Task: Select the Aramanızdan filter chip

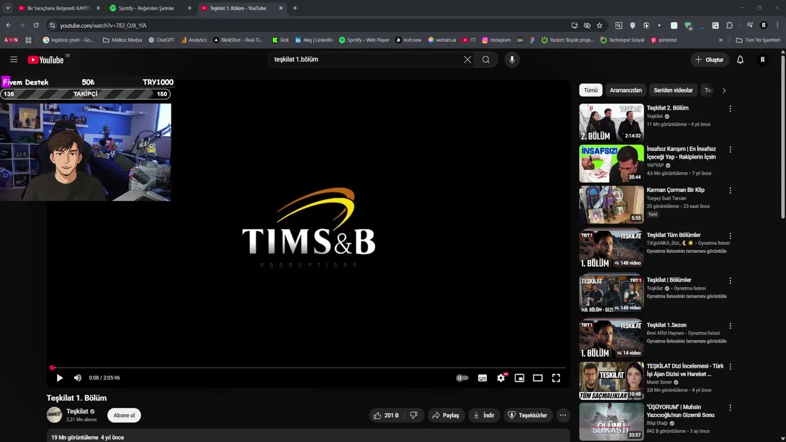Action: (626, 90)
